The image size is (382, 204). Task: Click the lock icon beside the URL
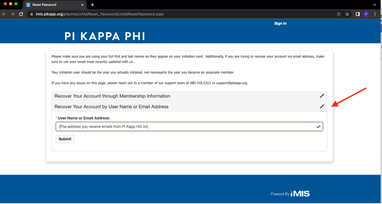(31, 14)
